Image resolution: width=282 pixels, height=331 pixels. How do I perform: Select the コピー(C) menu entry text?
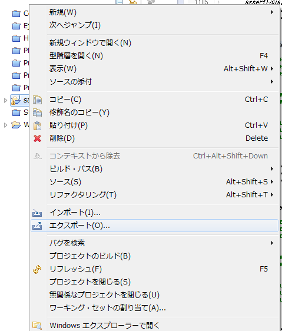[x=65, y=100]
